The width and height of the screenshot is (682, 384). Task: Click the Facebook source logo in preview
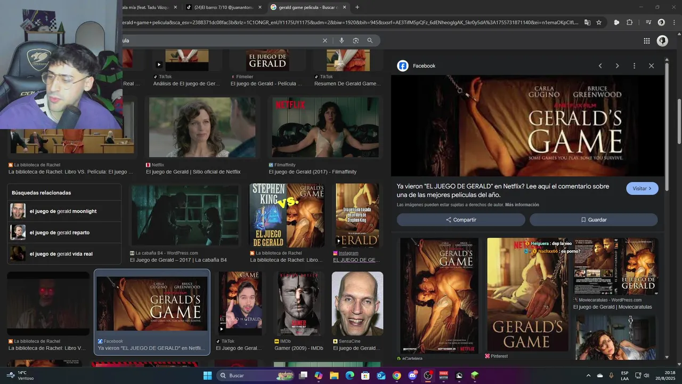[403, 66]
